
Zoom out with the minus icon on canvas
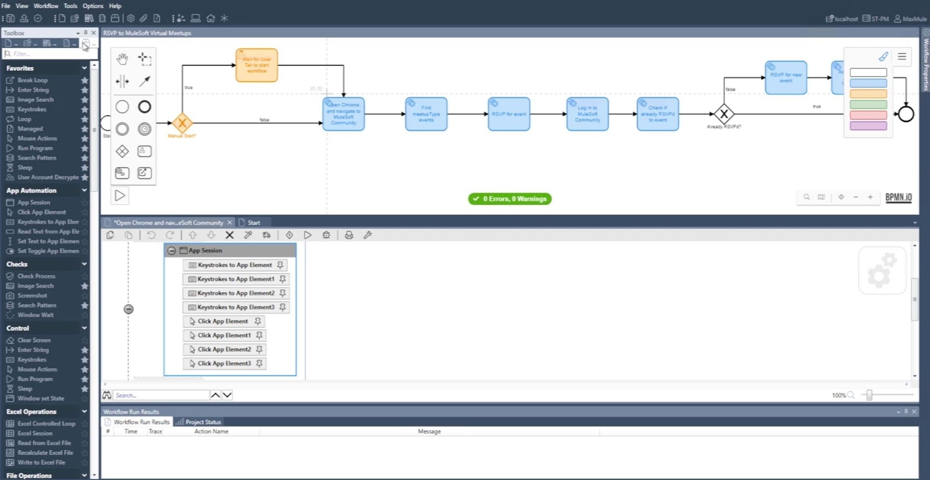(x=856, y=197)
